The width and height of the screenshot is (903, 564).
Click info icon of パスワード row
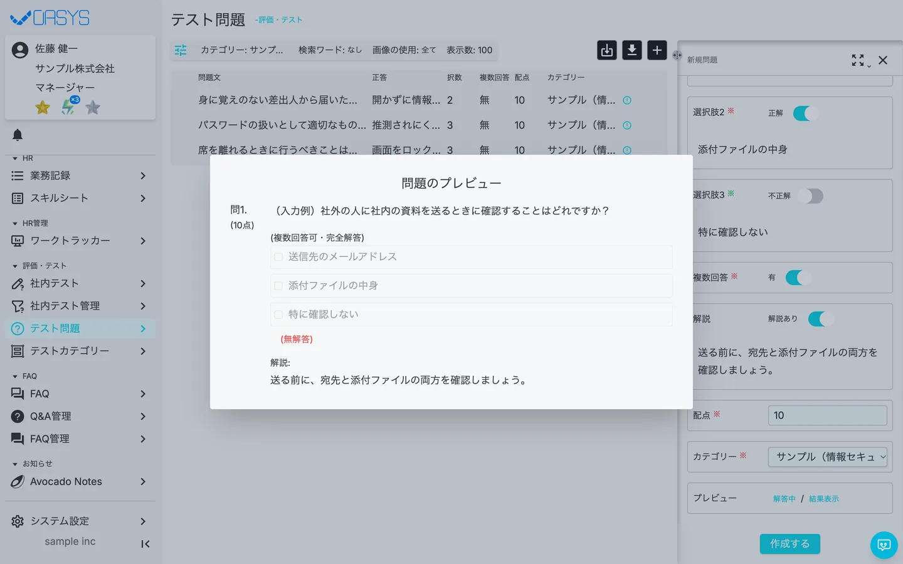(x=627, y=125)
